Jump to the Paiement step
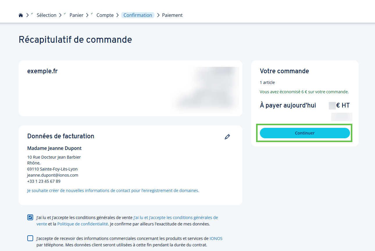Viewport: 375px width, 251px height. [172, 15]
